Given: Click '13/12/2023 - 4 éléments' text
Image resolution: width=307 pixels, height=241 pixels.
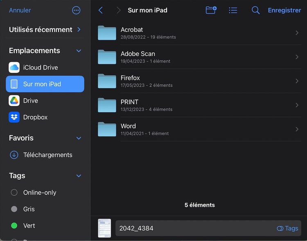Looking at the screenshot, I should 147,109.
